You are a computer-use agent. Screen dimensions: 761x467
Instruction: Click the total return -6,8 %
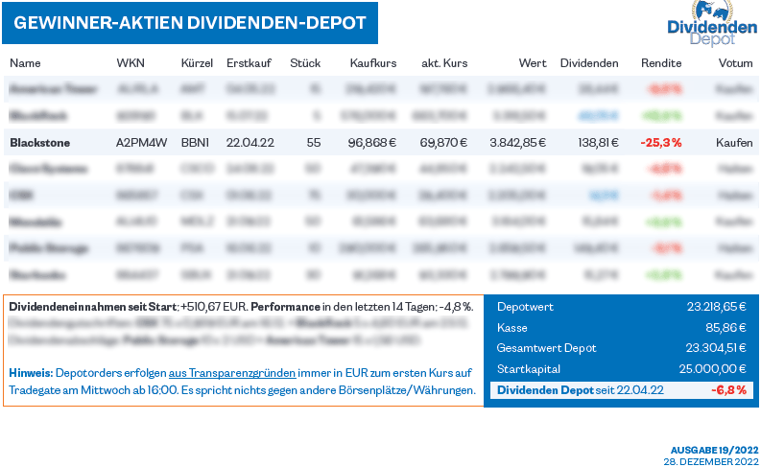tap(729, 390)
